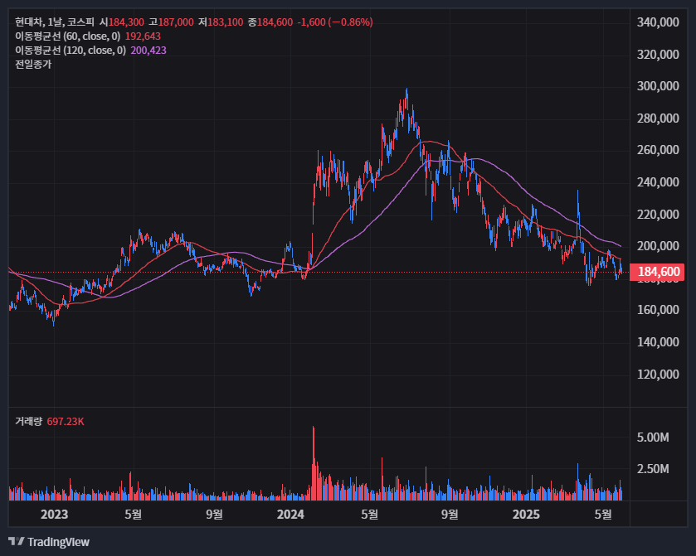This screenshot has width=696, height=556.
Task: Click the 280,000 price axis label
Action: [x=658, y=118]
